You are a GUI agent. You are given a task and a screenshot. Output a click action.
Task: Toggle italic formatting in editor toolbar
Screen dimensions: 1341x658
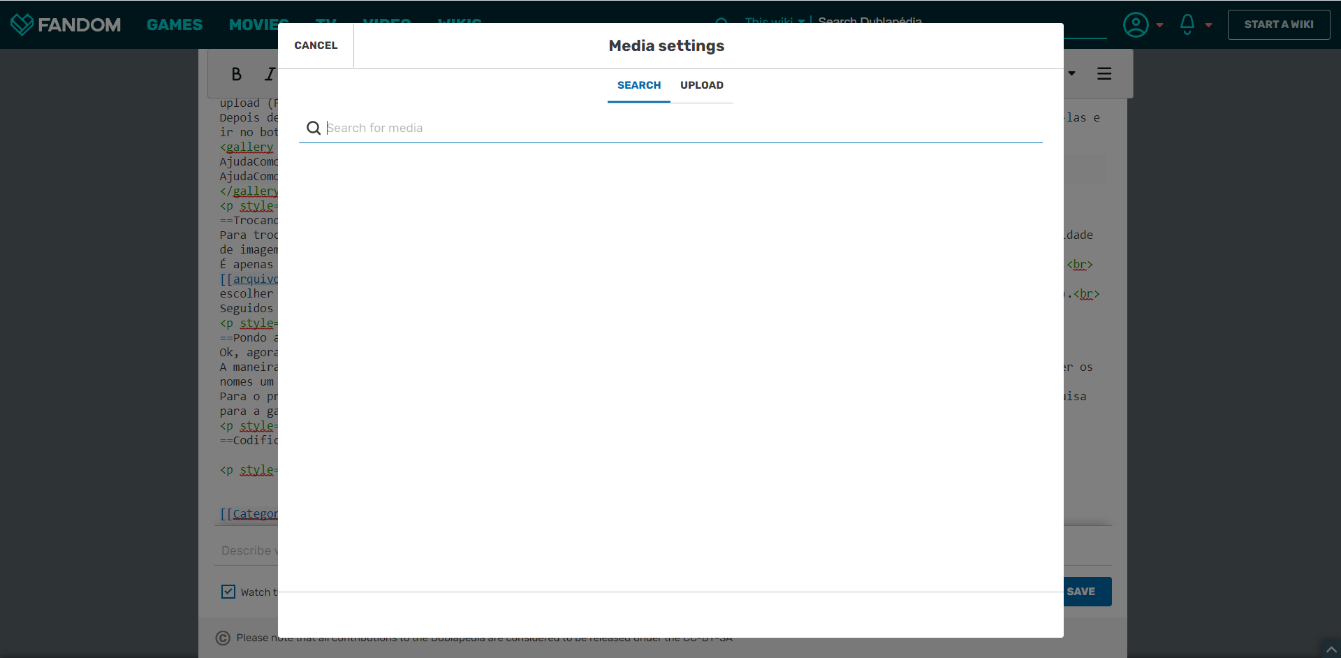[x=270, y=74]
